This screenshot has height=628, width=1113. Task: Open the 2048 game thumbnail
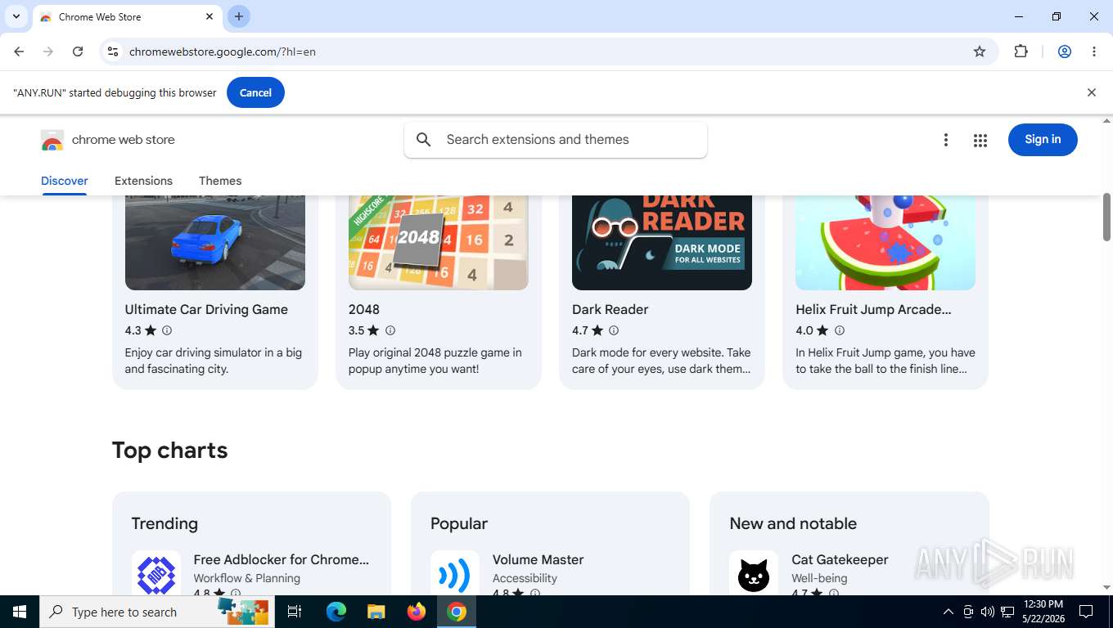pyautogui.click(x=439, y=243)
